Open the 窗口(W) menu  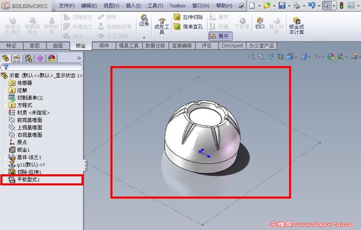(x=201, y=6)
